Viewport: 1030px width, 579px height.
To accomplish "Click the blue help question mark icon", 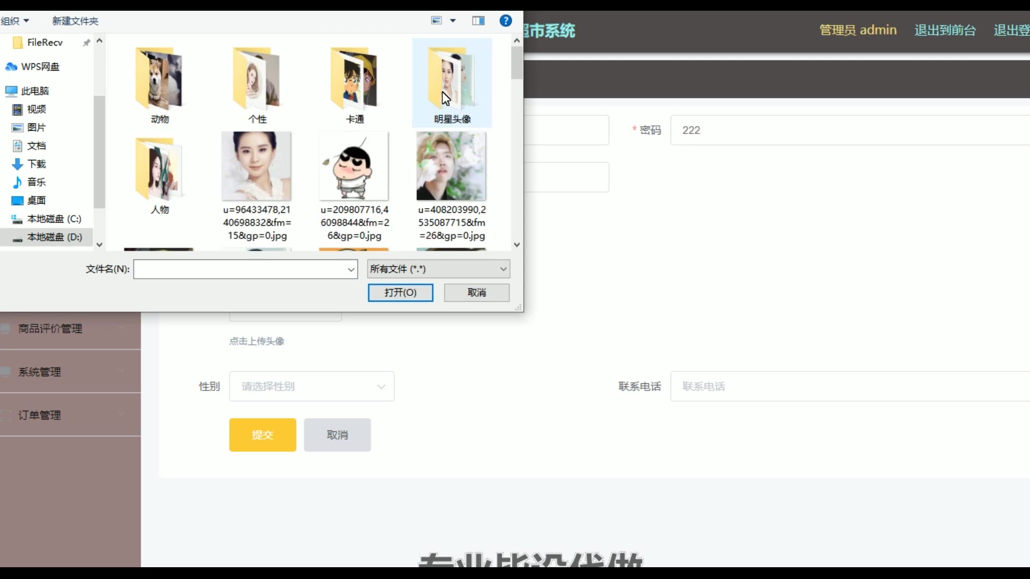I will (505, 21).
